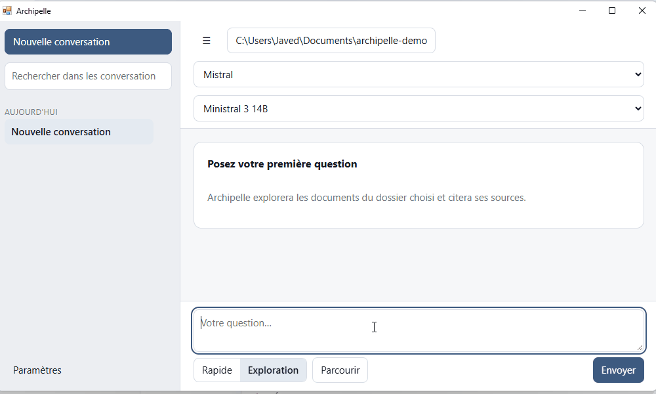
Task: Close the Archipelle window
Action: tap(642, 11)
